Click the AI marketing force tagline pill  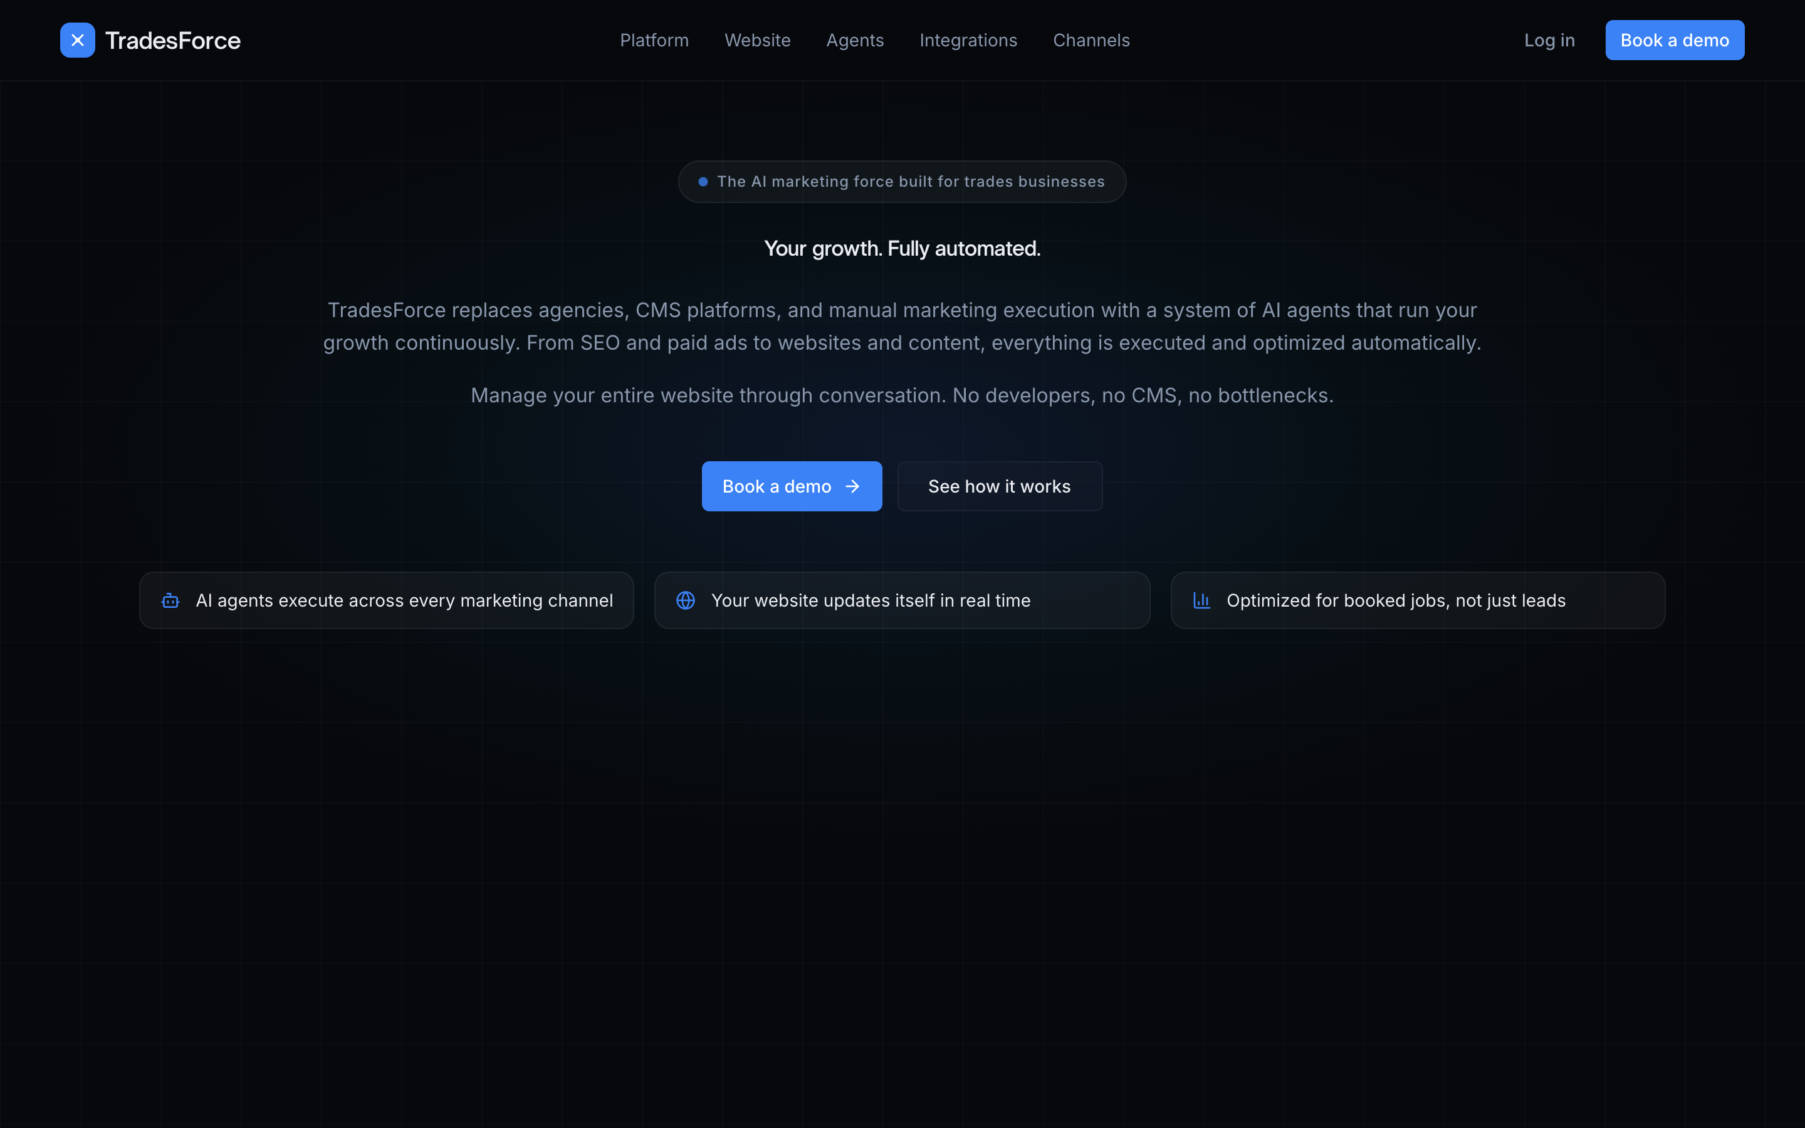pyautogui.click(x=902, y=181)
